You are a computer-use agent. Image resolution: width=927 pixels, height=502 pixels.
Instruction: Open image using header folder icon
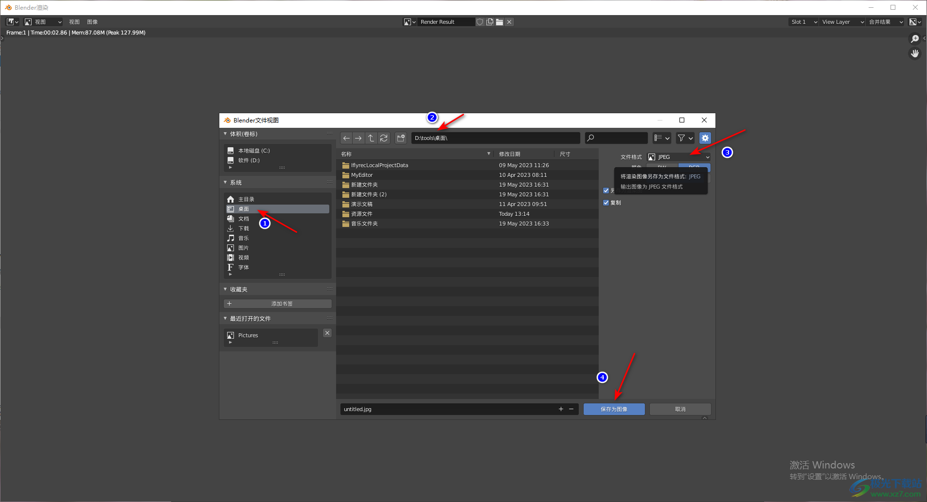tap(499, 22)
